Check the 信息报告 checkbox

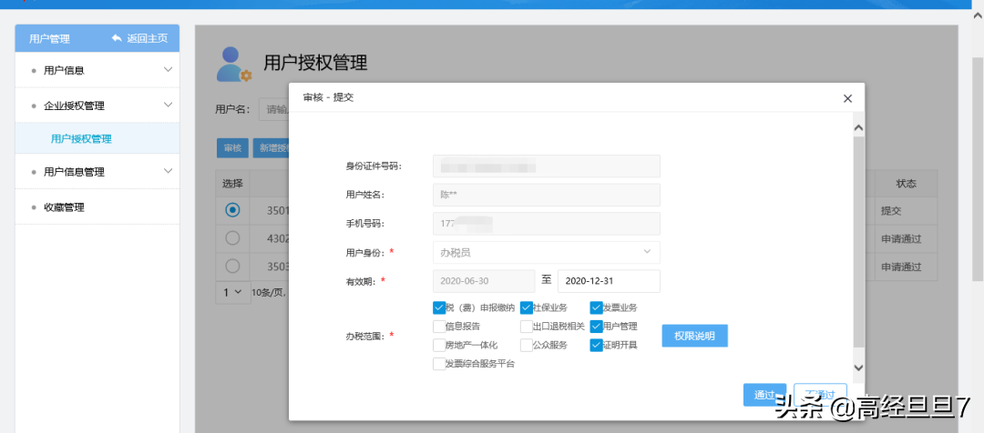(439, 327)
